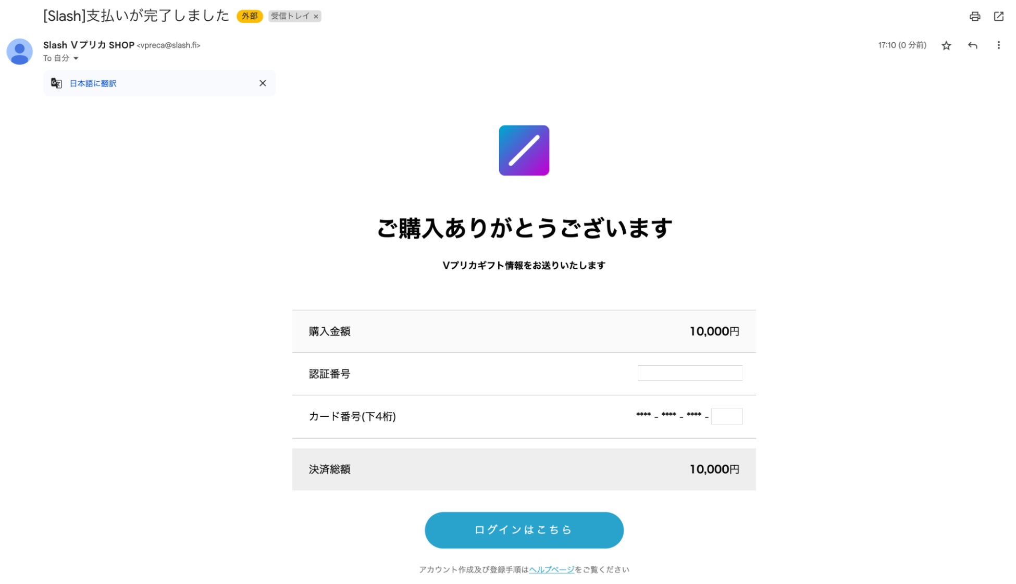Image resolution: width=1016 pixels, height=584 pixels.
Task: Open the three-dot more options menu
Action: pos(998,45)
